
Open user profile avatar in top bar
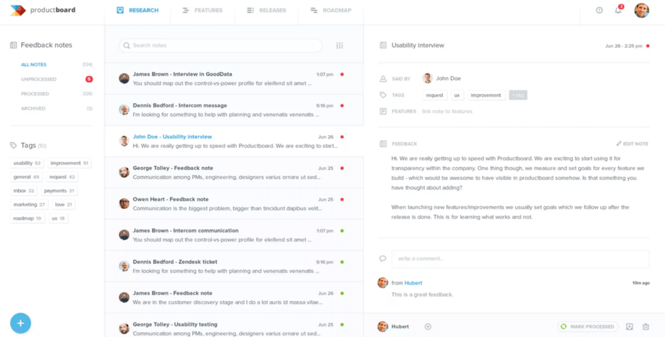tap(641, 10)
